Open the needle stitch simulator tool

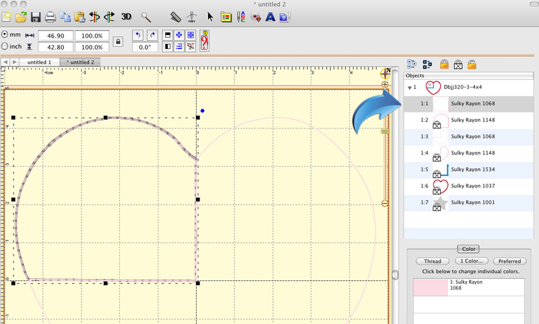pos(192,17)
